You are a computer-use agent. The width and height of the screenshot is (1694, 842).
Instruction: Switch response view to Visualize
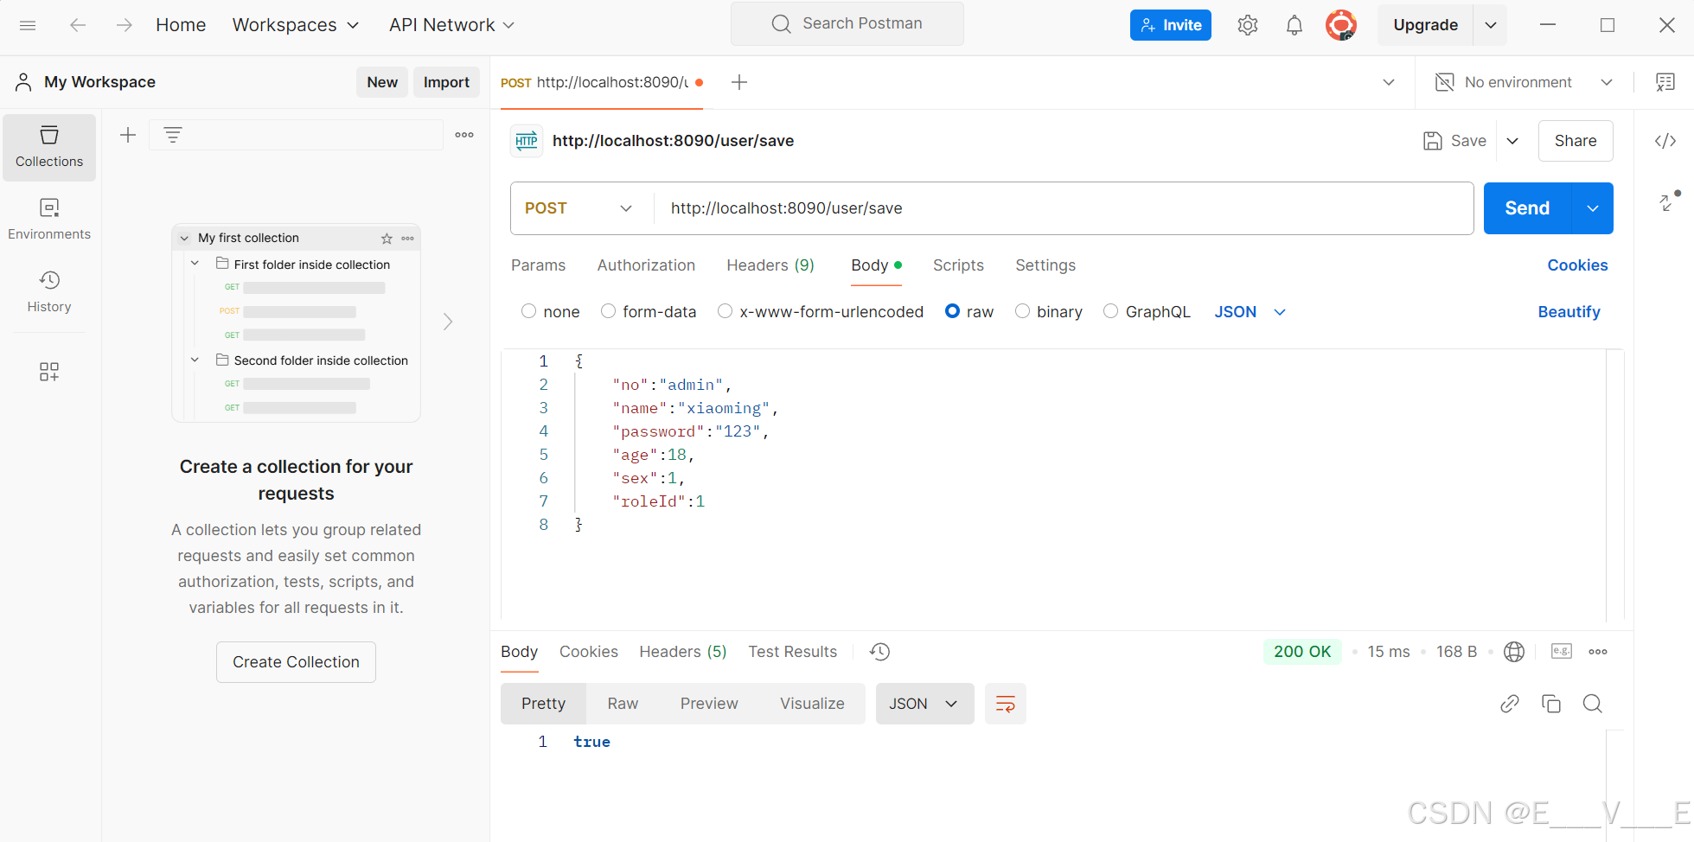point(812,704)
